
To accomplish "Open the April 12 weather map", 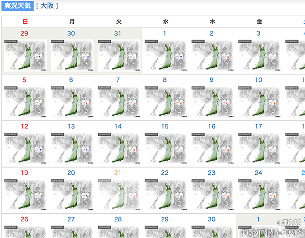I will coord(25,149).
